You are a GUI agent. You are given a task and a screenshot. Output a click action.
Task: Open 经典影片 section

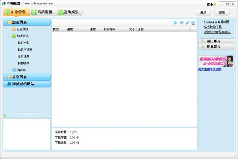217,47
